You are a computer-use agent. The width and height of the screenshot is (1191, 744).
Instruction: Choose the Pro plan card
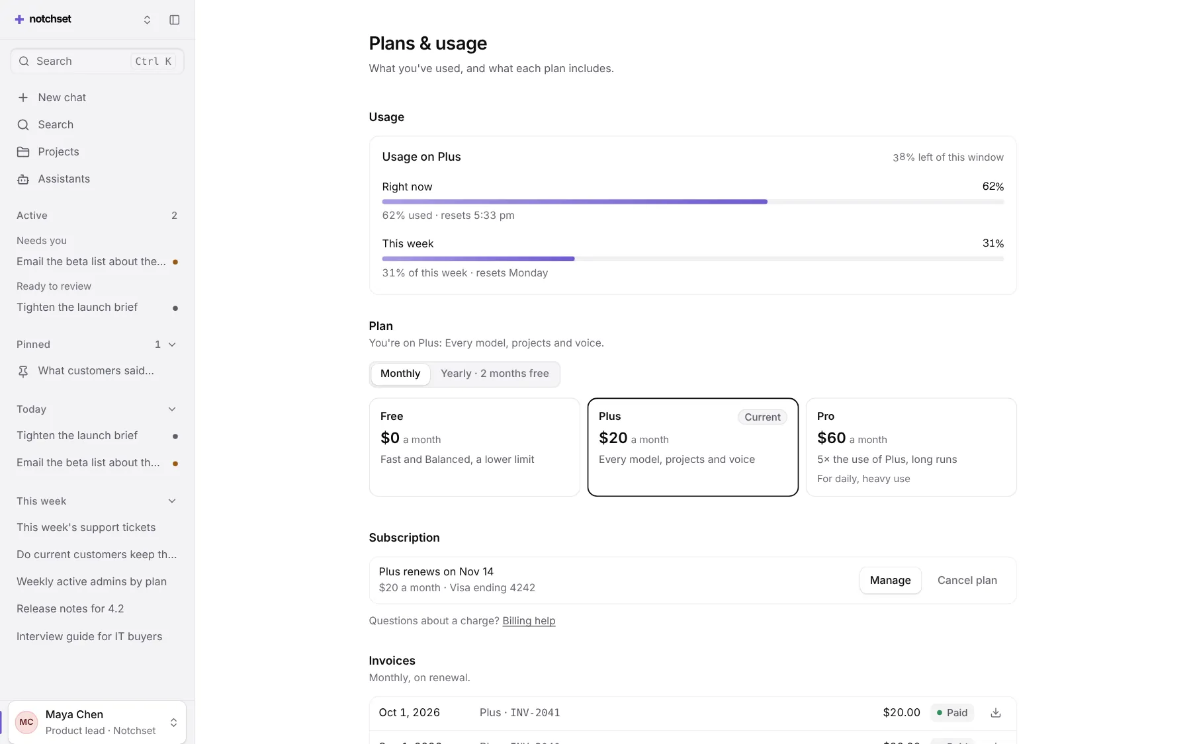[x=911, y=447]
